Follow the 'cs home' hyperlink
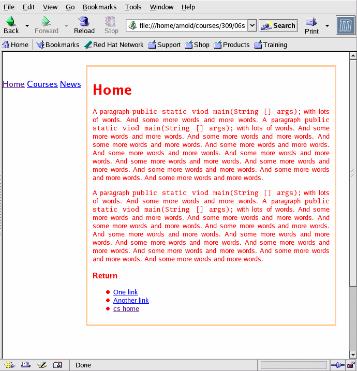Viewport: 357px width, 371px height. [126, 308]
